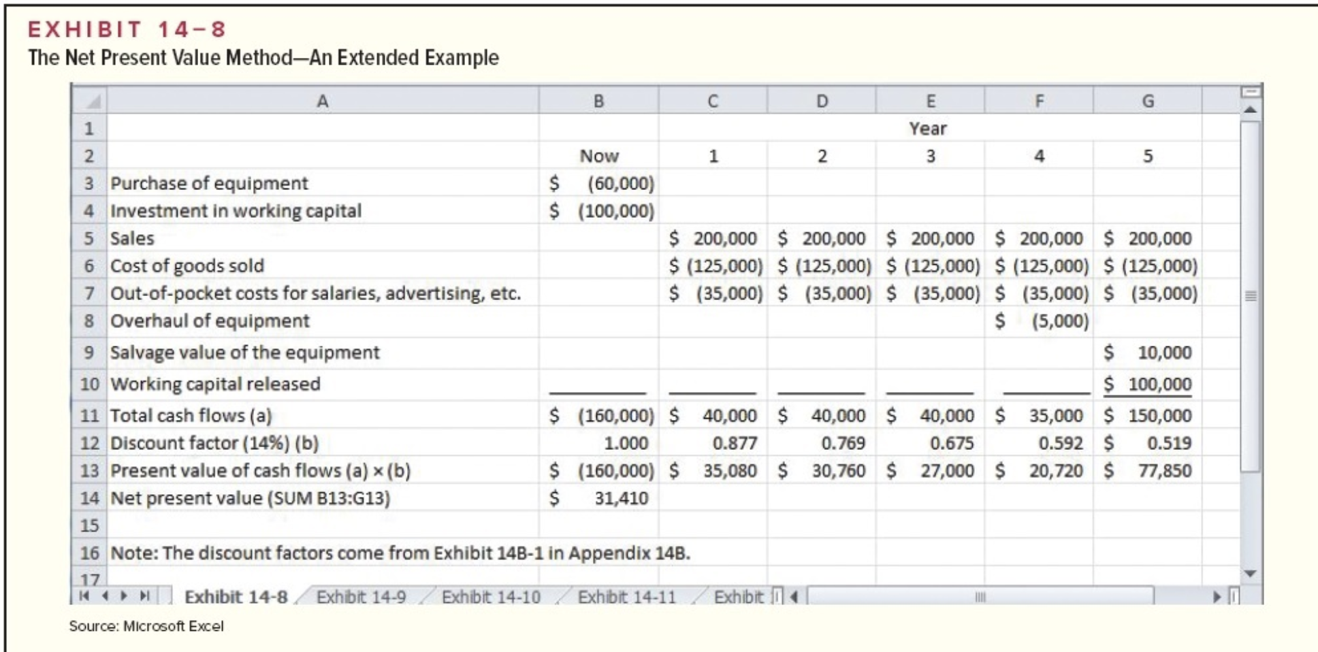Click the active Exhibit 14-8 tab
Image resolution: width=1318 pixels, height=652 pixels.
(x=236, y=594)
